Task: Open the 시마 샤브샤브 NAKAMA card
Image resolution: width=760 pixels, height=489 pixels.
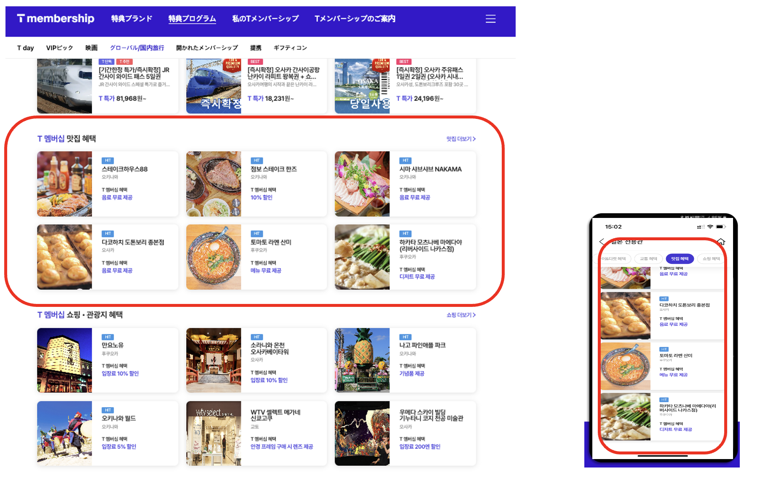Action: click(405, 184)
